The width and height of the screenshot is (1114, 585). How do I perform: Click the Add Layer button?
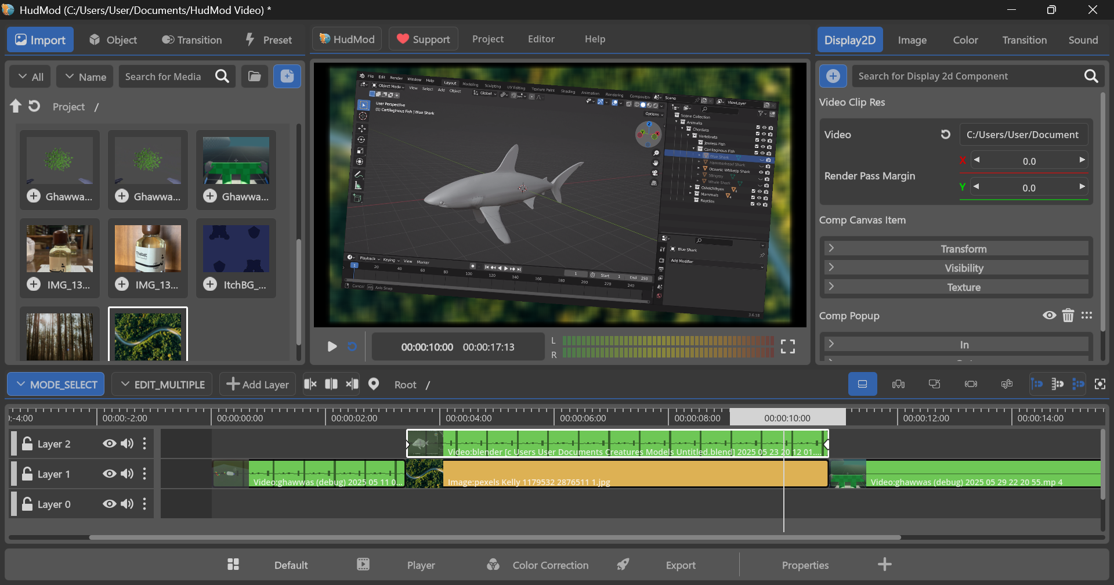click(258, 384)
